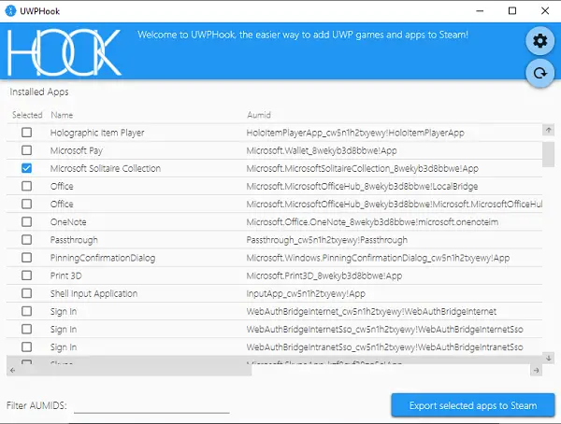The width and height of the screenshot is (561, 424).
Task: Enable the PinningConfirmationDialog checkbox
Action: tap(26, 258)
